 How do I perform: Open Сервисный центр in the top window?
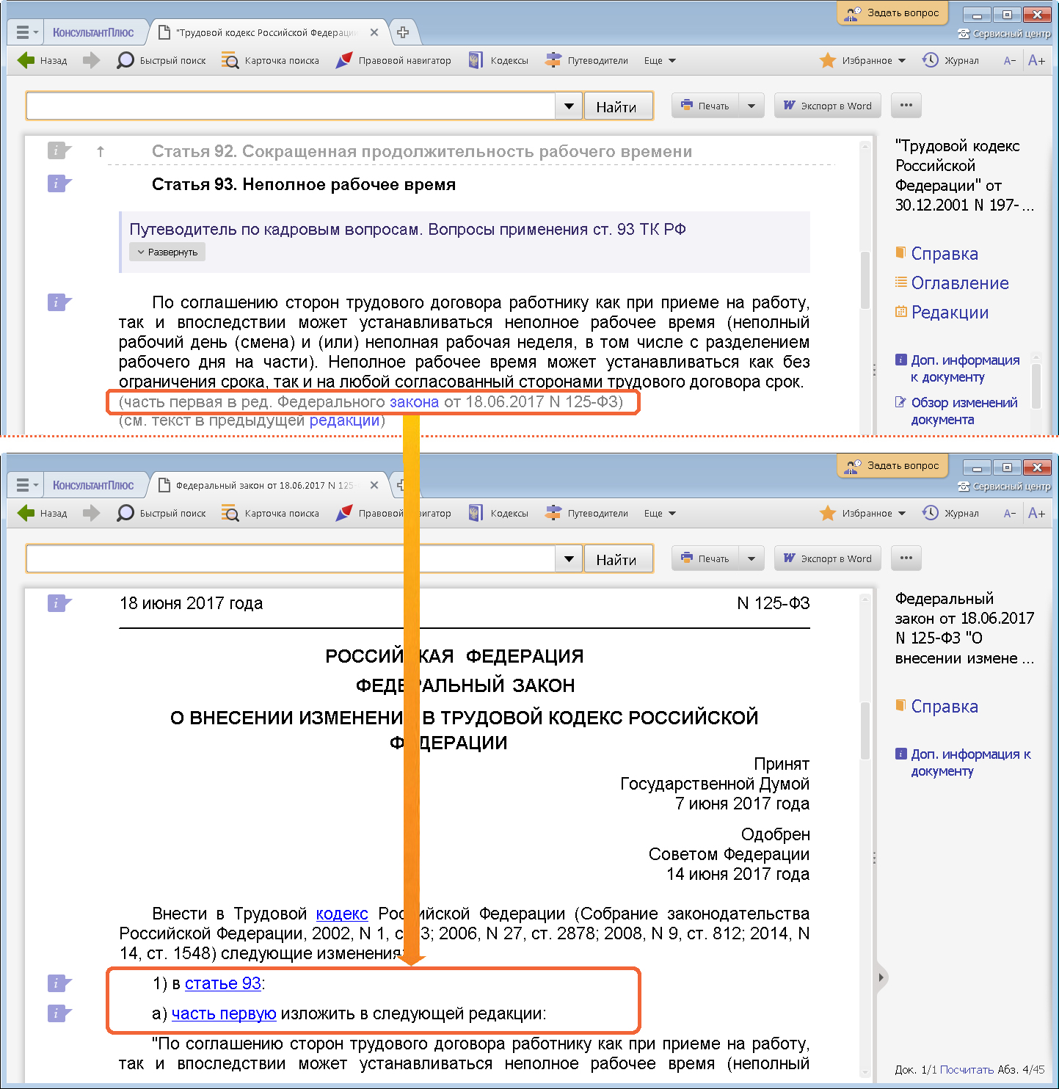pyautogui.click(x=1004, y=34)
